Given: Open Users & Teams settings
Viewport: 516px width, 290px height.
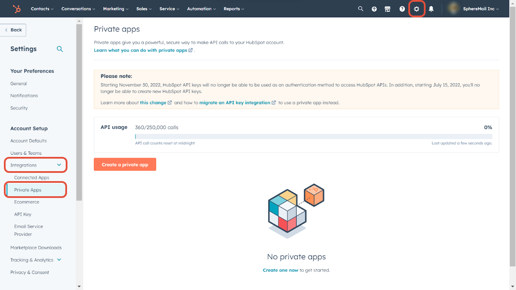Looking at the screenshot, I should tap(26, 153).
